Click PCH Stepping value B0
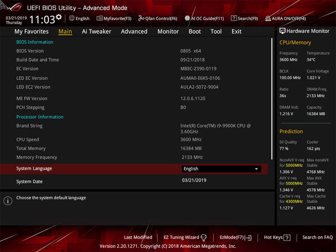 coord(183,107)
